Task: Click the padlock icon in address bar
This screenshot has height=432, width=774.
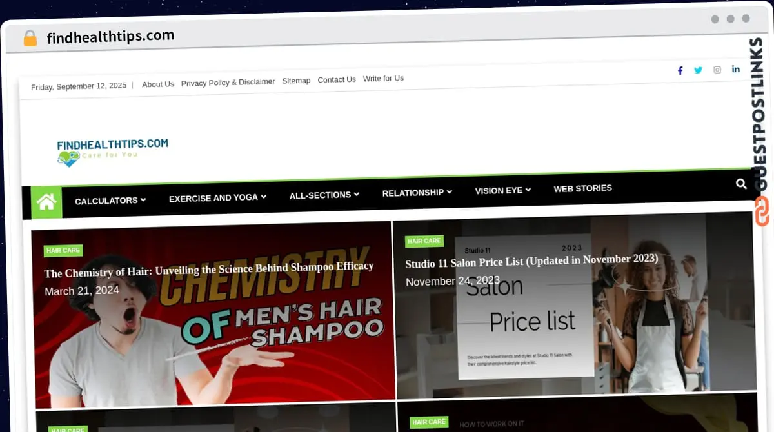Action: coord(30,38)
